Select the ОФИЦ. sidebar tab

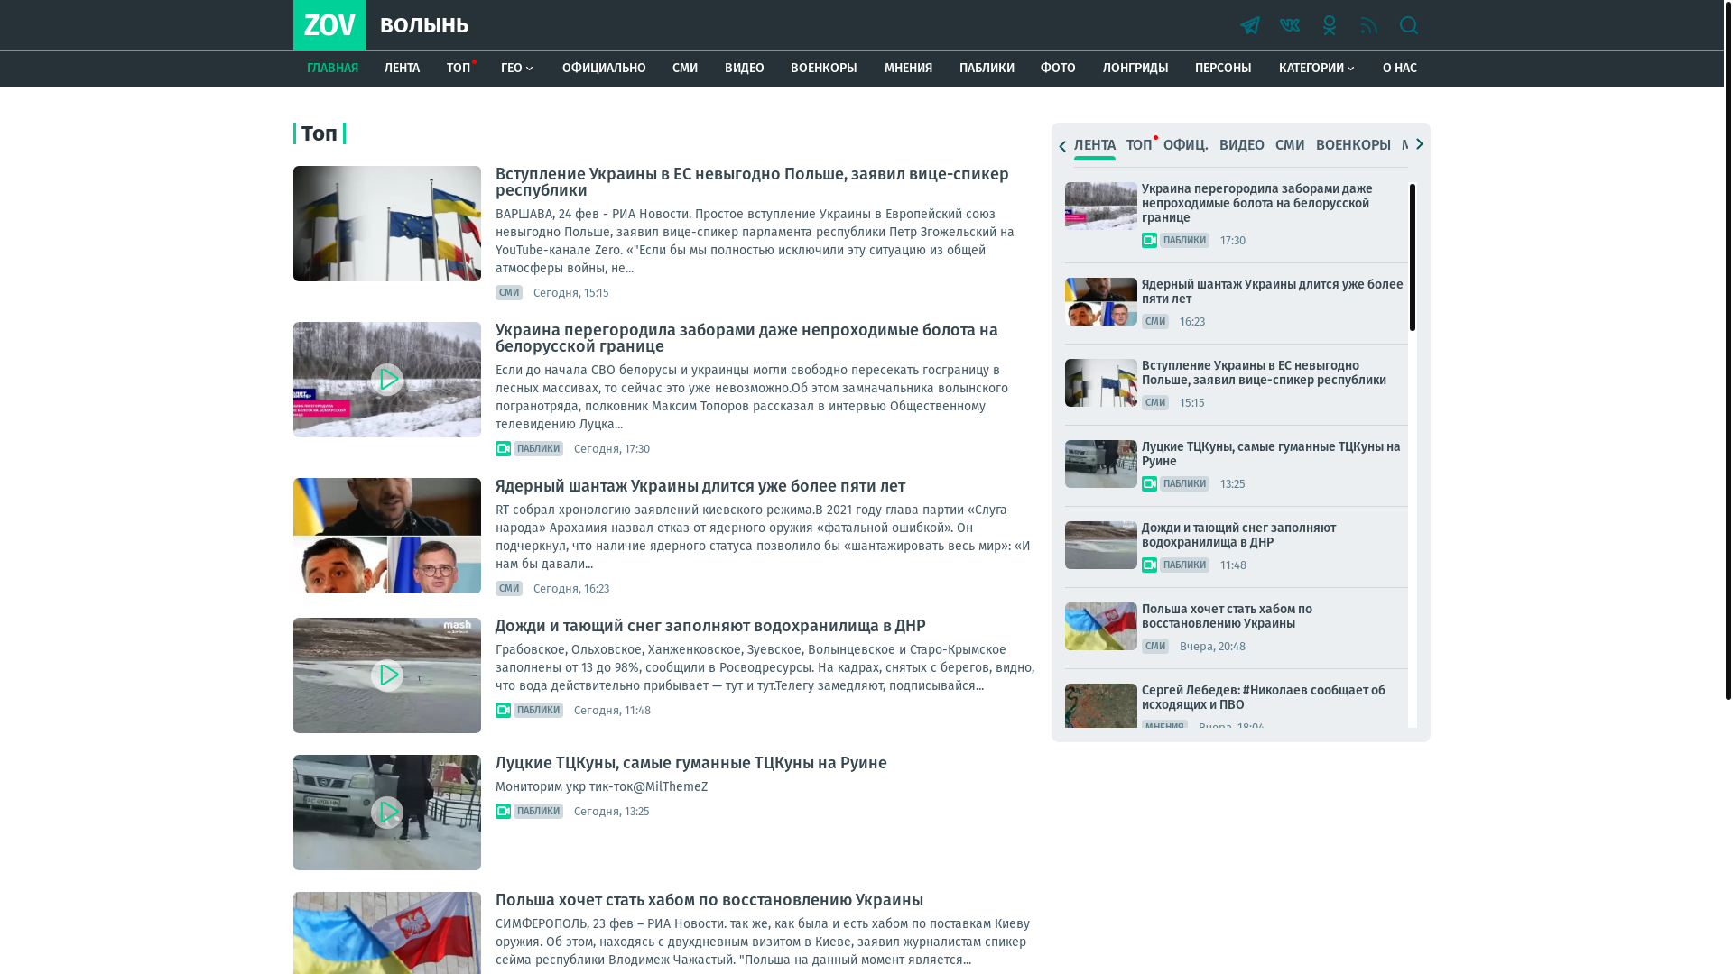(1186, 145)
